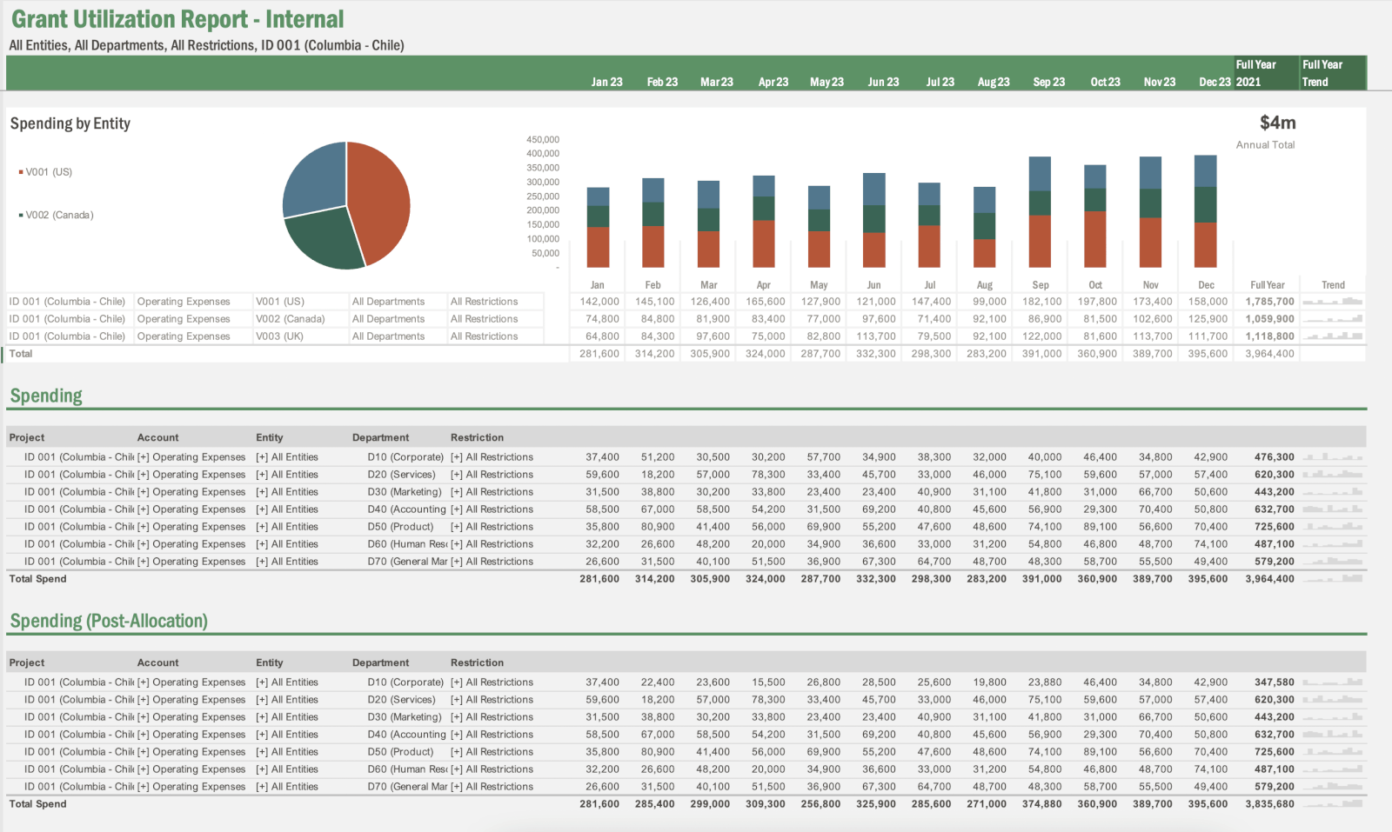Select the 1,785,700 Full Year cell

(x=1269, y=302)
